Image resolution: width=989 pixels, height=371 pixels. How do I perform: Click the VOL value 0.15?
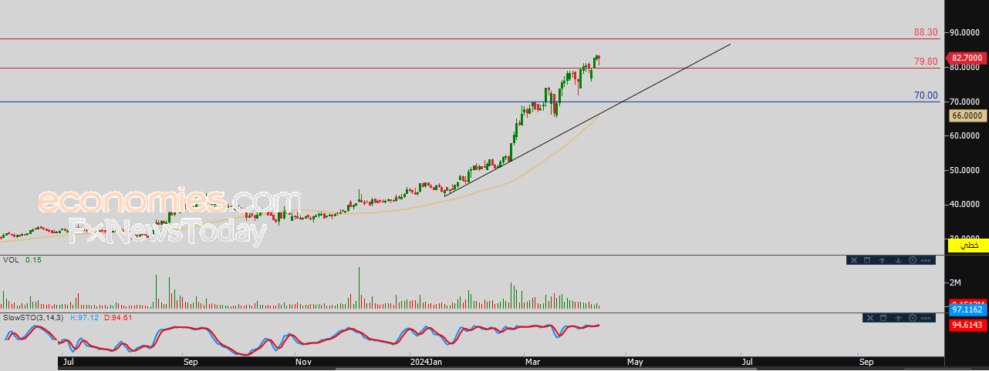pos(32,260)
